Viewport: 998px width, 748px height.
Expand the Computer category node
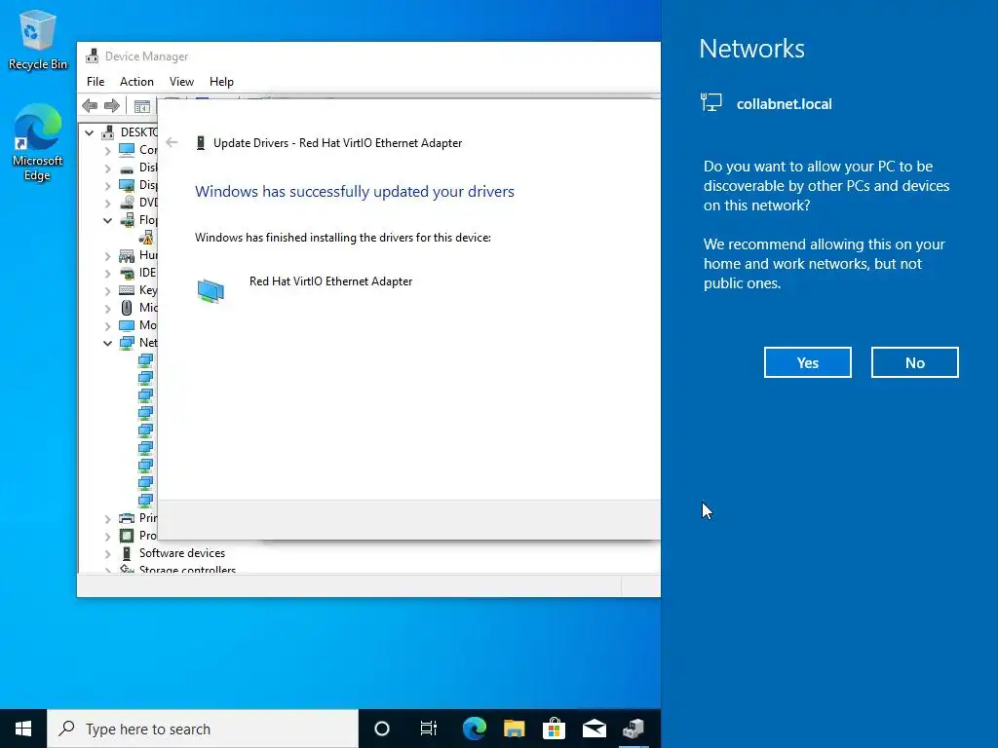(107, 150)
